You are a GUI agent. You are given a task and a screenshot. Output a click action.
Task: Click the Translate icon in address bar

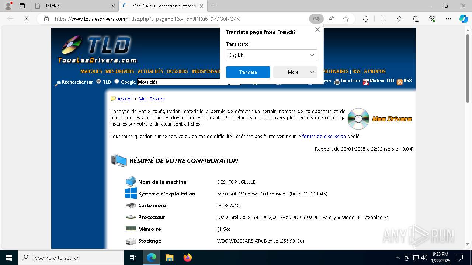[x=316, y=19]
